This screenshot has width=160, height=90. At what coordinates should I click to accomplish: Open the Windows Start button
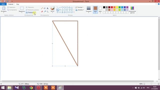click(3, 88)
